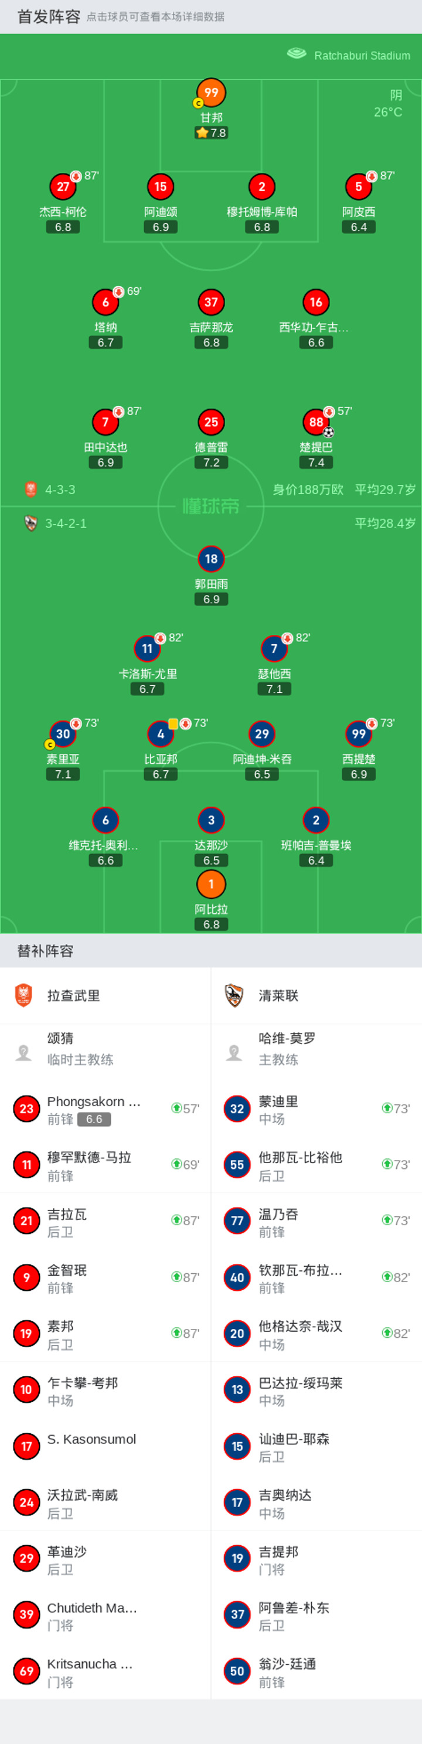Select substitute 32 蒙迪里 row
The height and width of the screenshot is (1744, 422).
pos(316,1109)
